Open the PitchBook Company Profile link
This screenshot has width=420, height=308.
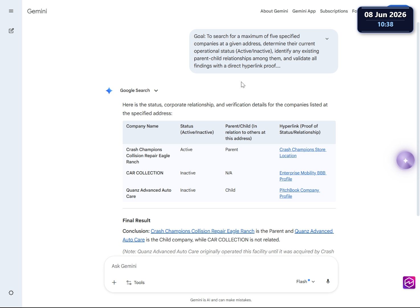(299, 193)
